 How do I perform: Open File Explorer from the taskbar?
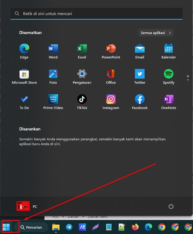(56, 227)
